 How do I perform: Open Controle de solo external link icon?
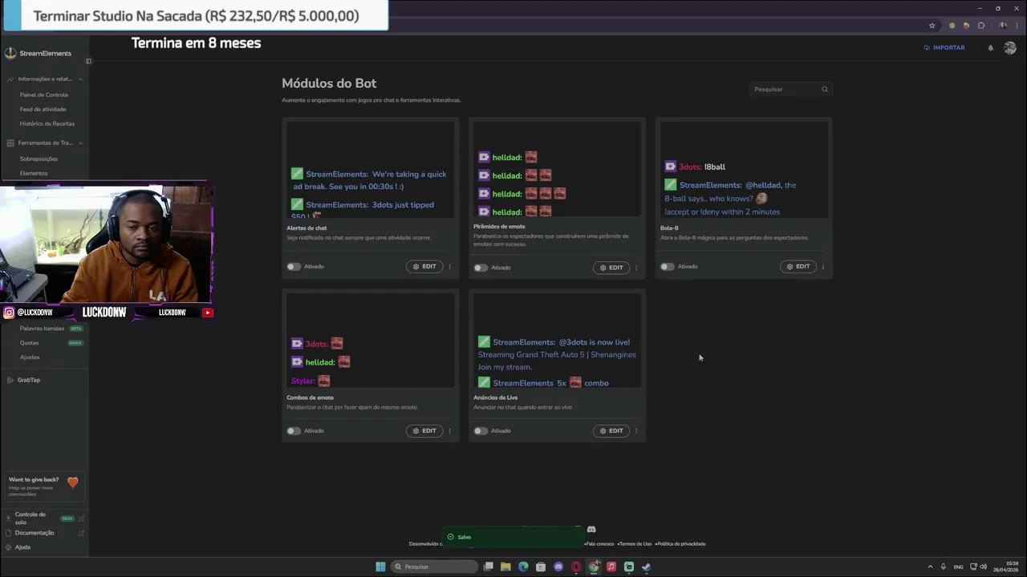81,518
